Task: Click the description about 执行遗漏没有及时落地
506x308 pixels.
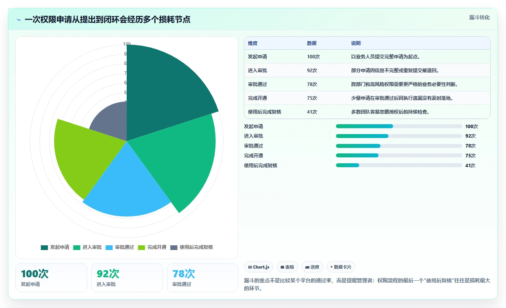Action: (402, 98)
